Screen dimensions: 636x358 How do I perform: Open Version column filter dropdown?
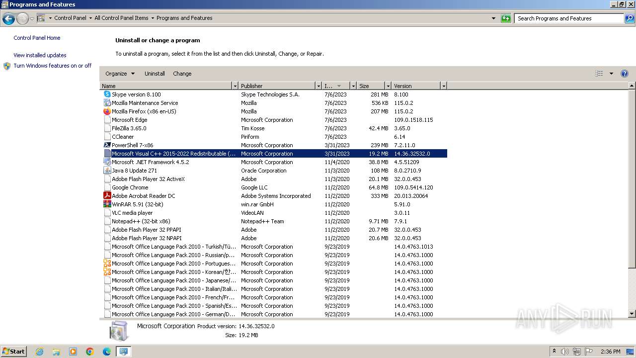pyautogui.click(x=444, y=86)
